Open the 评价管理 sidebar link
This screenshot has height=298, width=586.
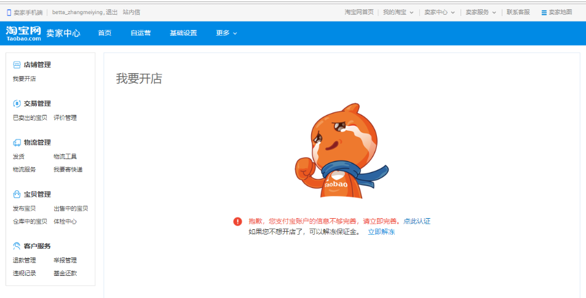tap(65, 118)
